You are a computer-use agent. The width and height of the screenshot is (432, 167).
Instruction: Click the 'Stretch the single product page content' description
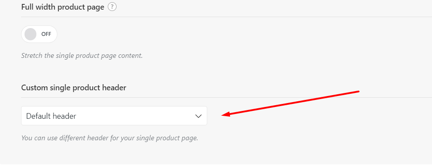click(x=82, y=56)
